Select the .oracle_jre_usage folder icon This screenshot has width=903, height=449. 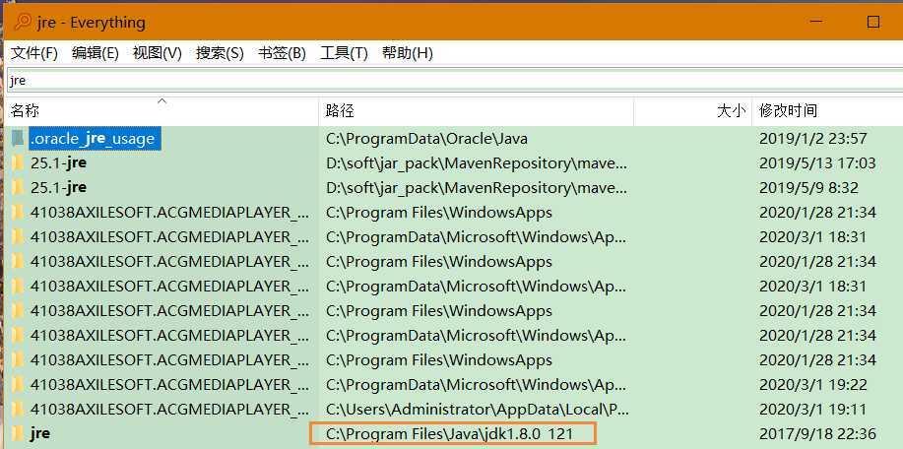(18, 138)
